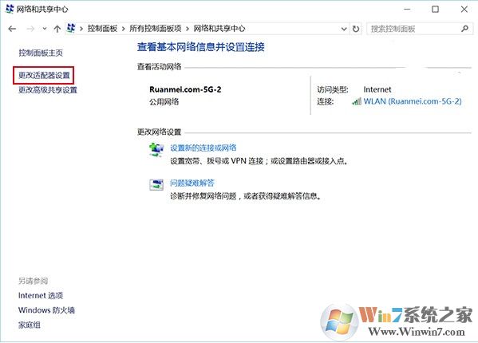
Task: Open 问题疑难解答 link
Action: coord(192,183)
